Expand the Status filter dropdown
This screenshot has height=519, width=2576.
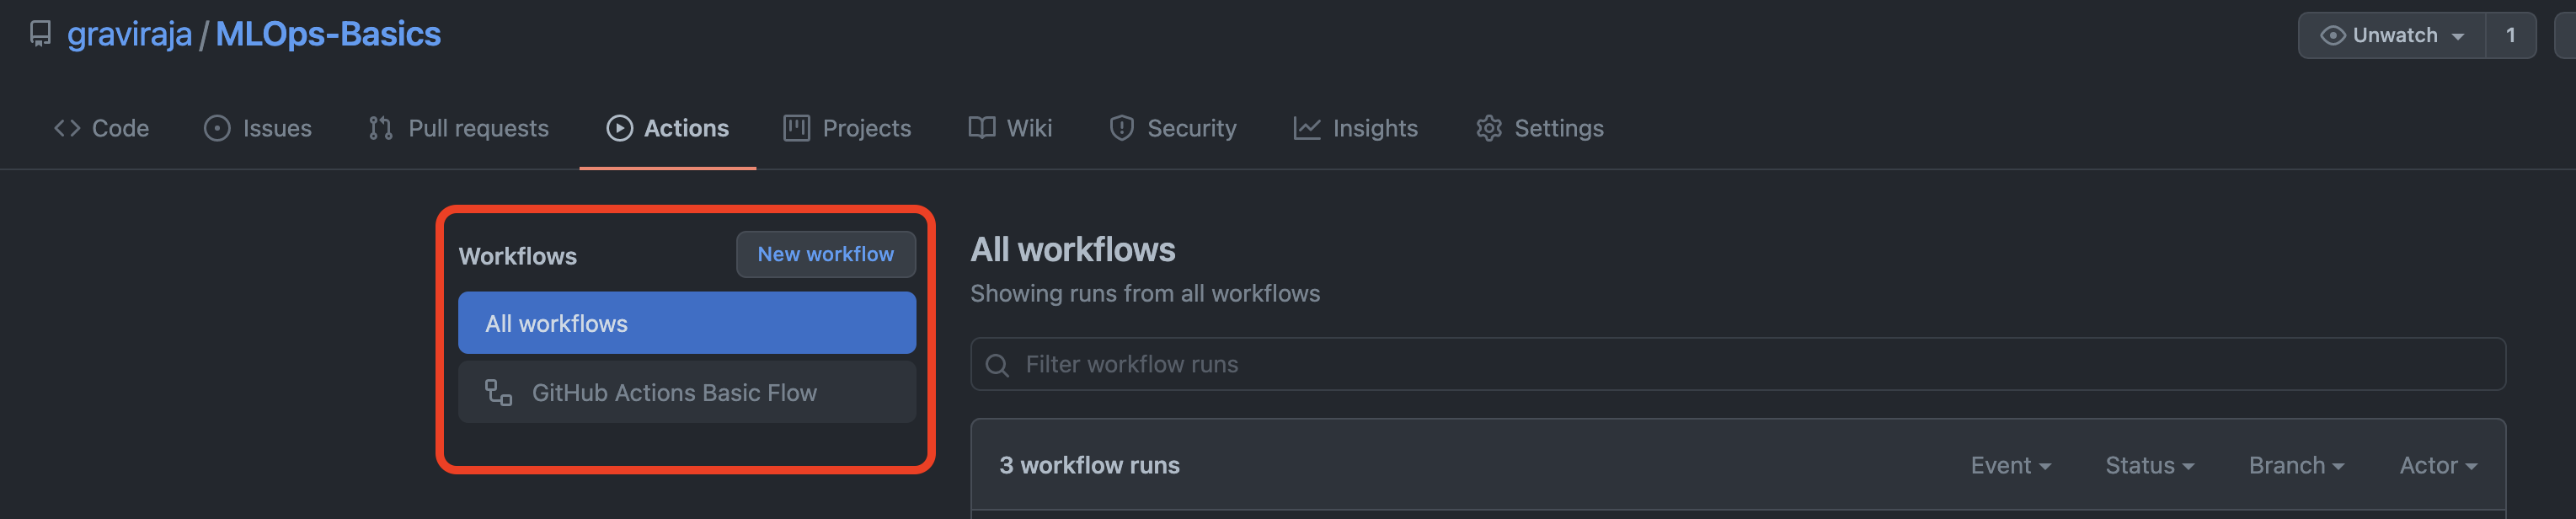(x=2149, y=465)
